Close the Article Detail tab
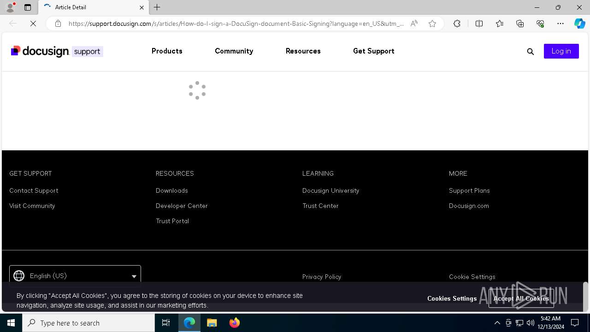 coord(142,7)
